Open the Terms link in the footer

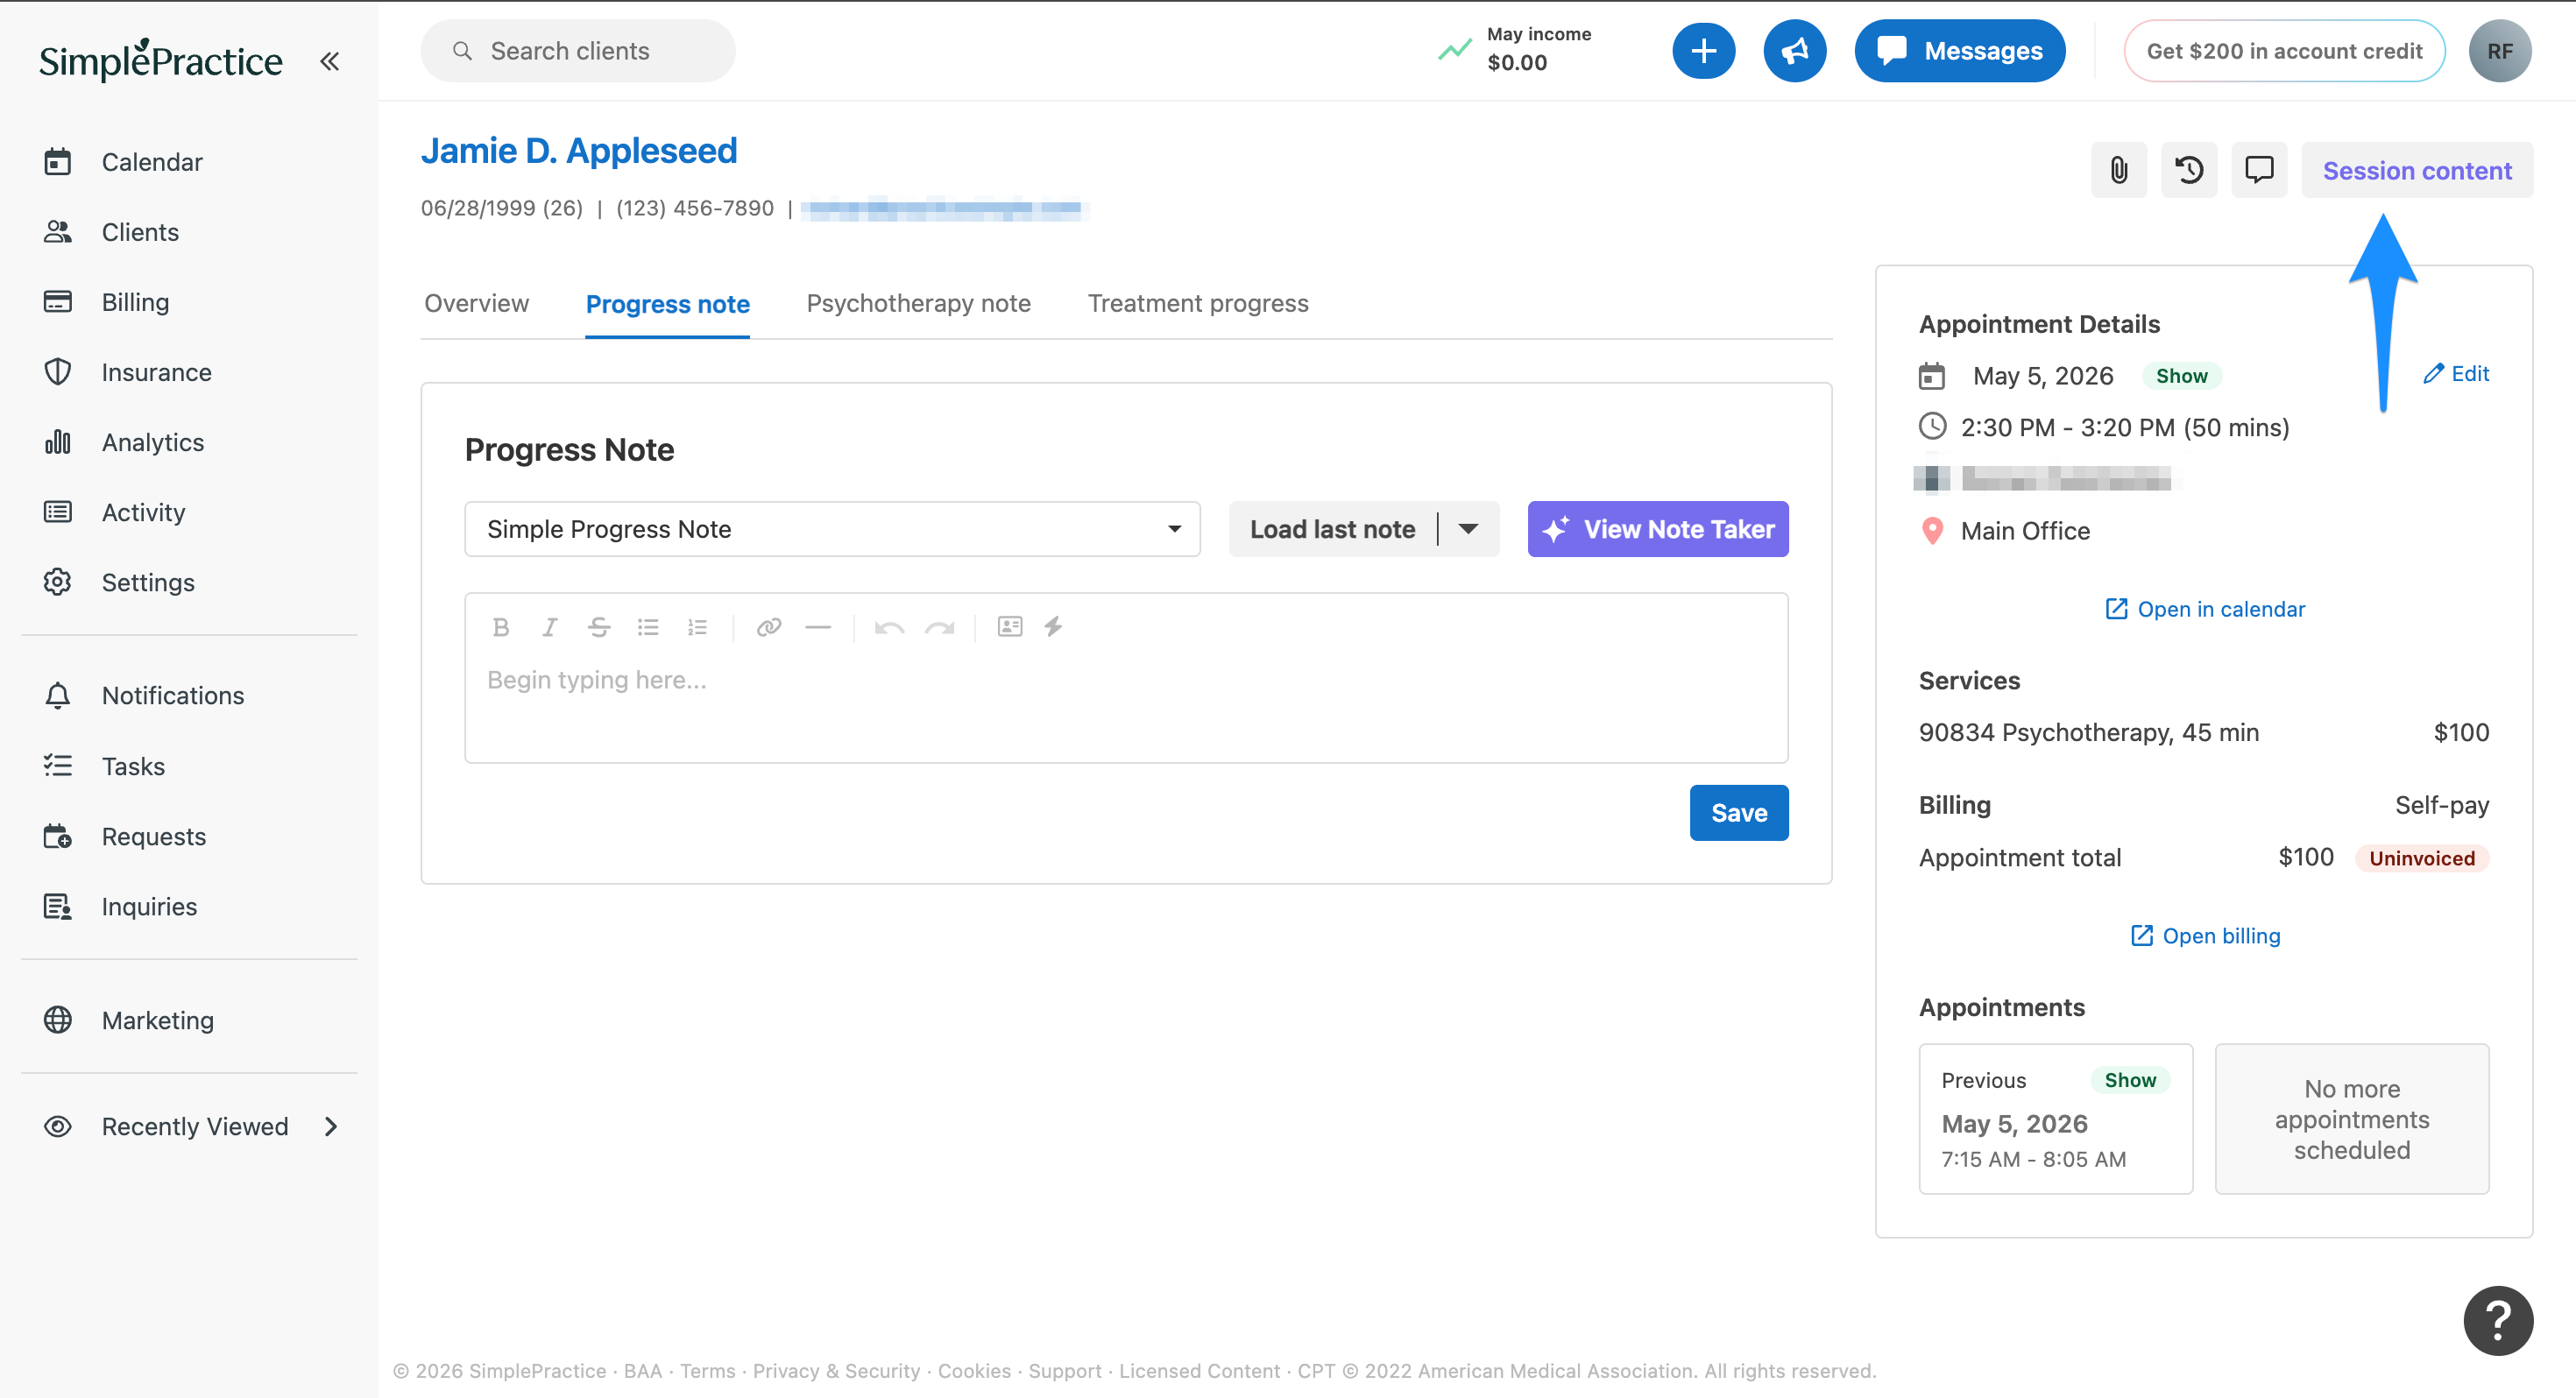707,1371
